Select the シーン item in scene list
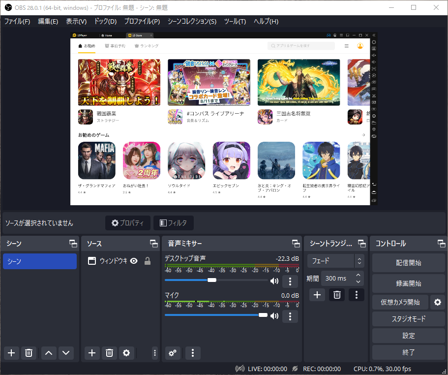Image resolution: width=448 pixels, height=375 pixels. [40, 261]
